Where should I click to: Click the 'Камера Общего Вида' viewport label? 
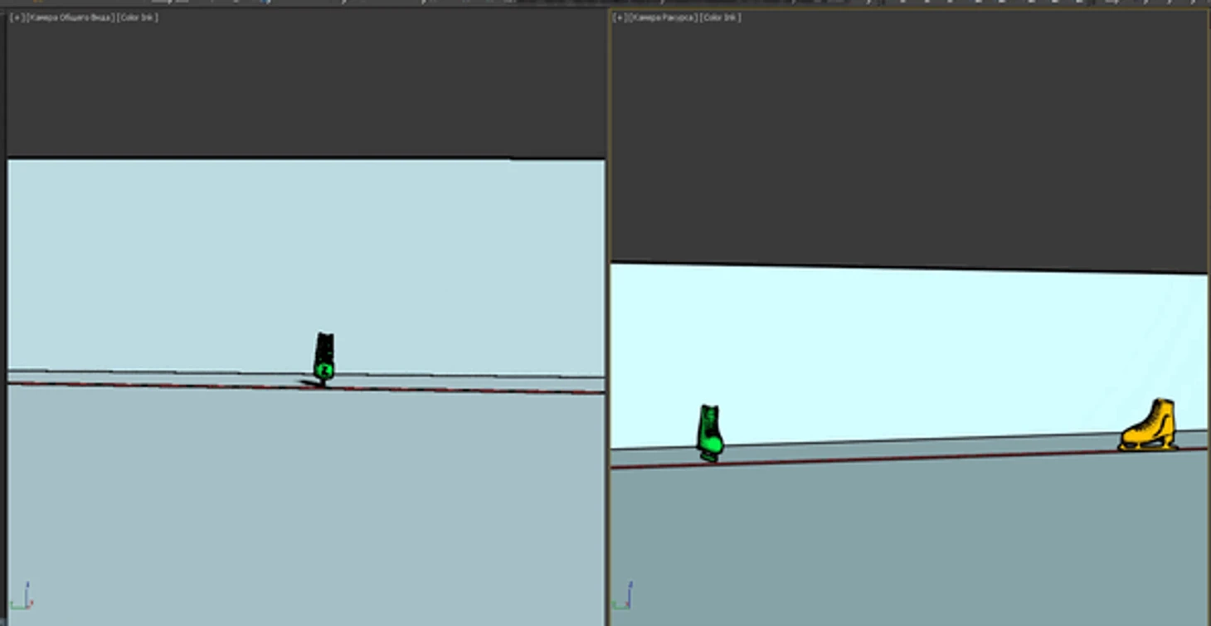[x=71, y=17]
